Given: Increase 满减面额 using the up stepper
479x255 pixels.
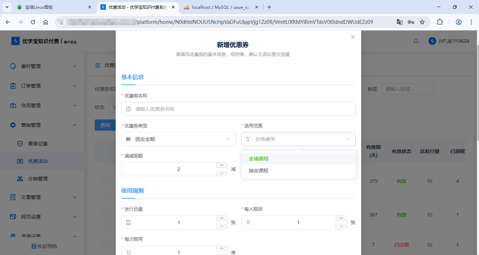Looking at the screenshot, I should pyautogui.click(x=222, y=165).
